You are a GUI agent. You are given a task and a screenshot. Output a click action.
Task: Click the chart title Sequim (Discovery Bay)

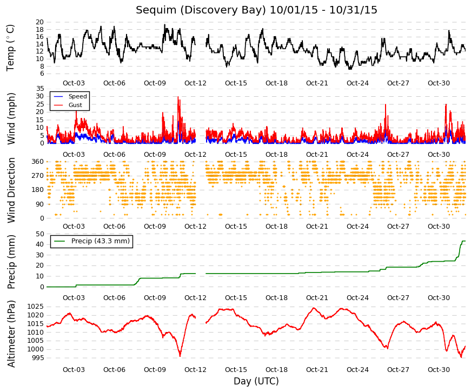point(201,10)
